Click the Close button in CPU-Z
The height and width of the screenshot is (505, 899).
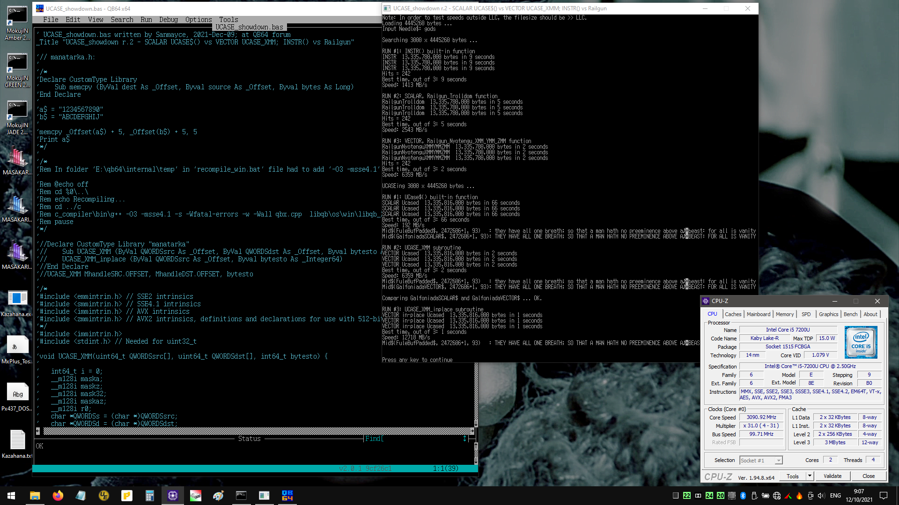869,476
